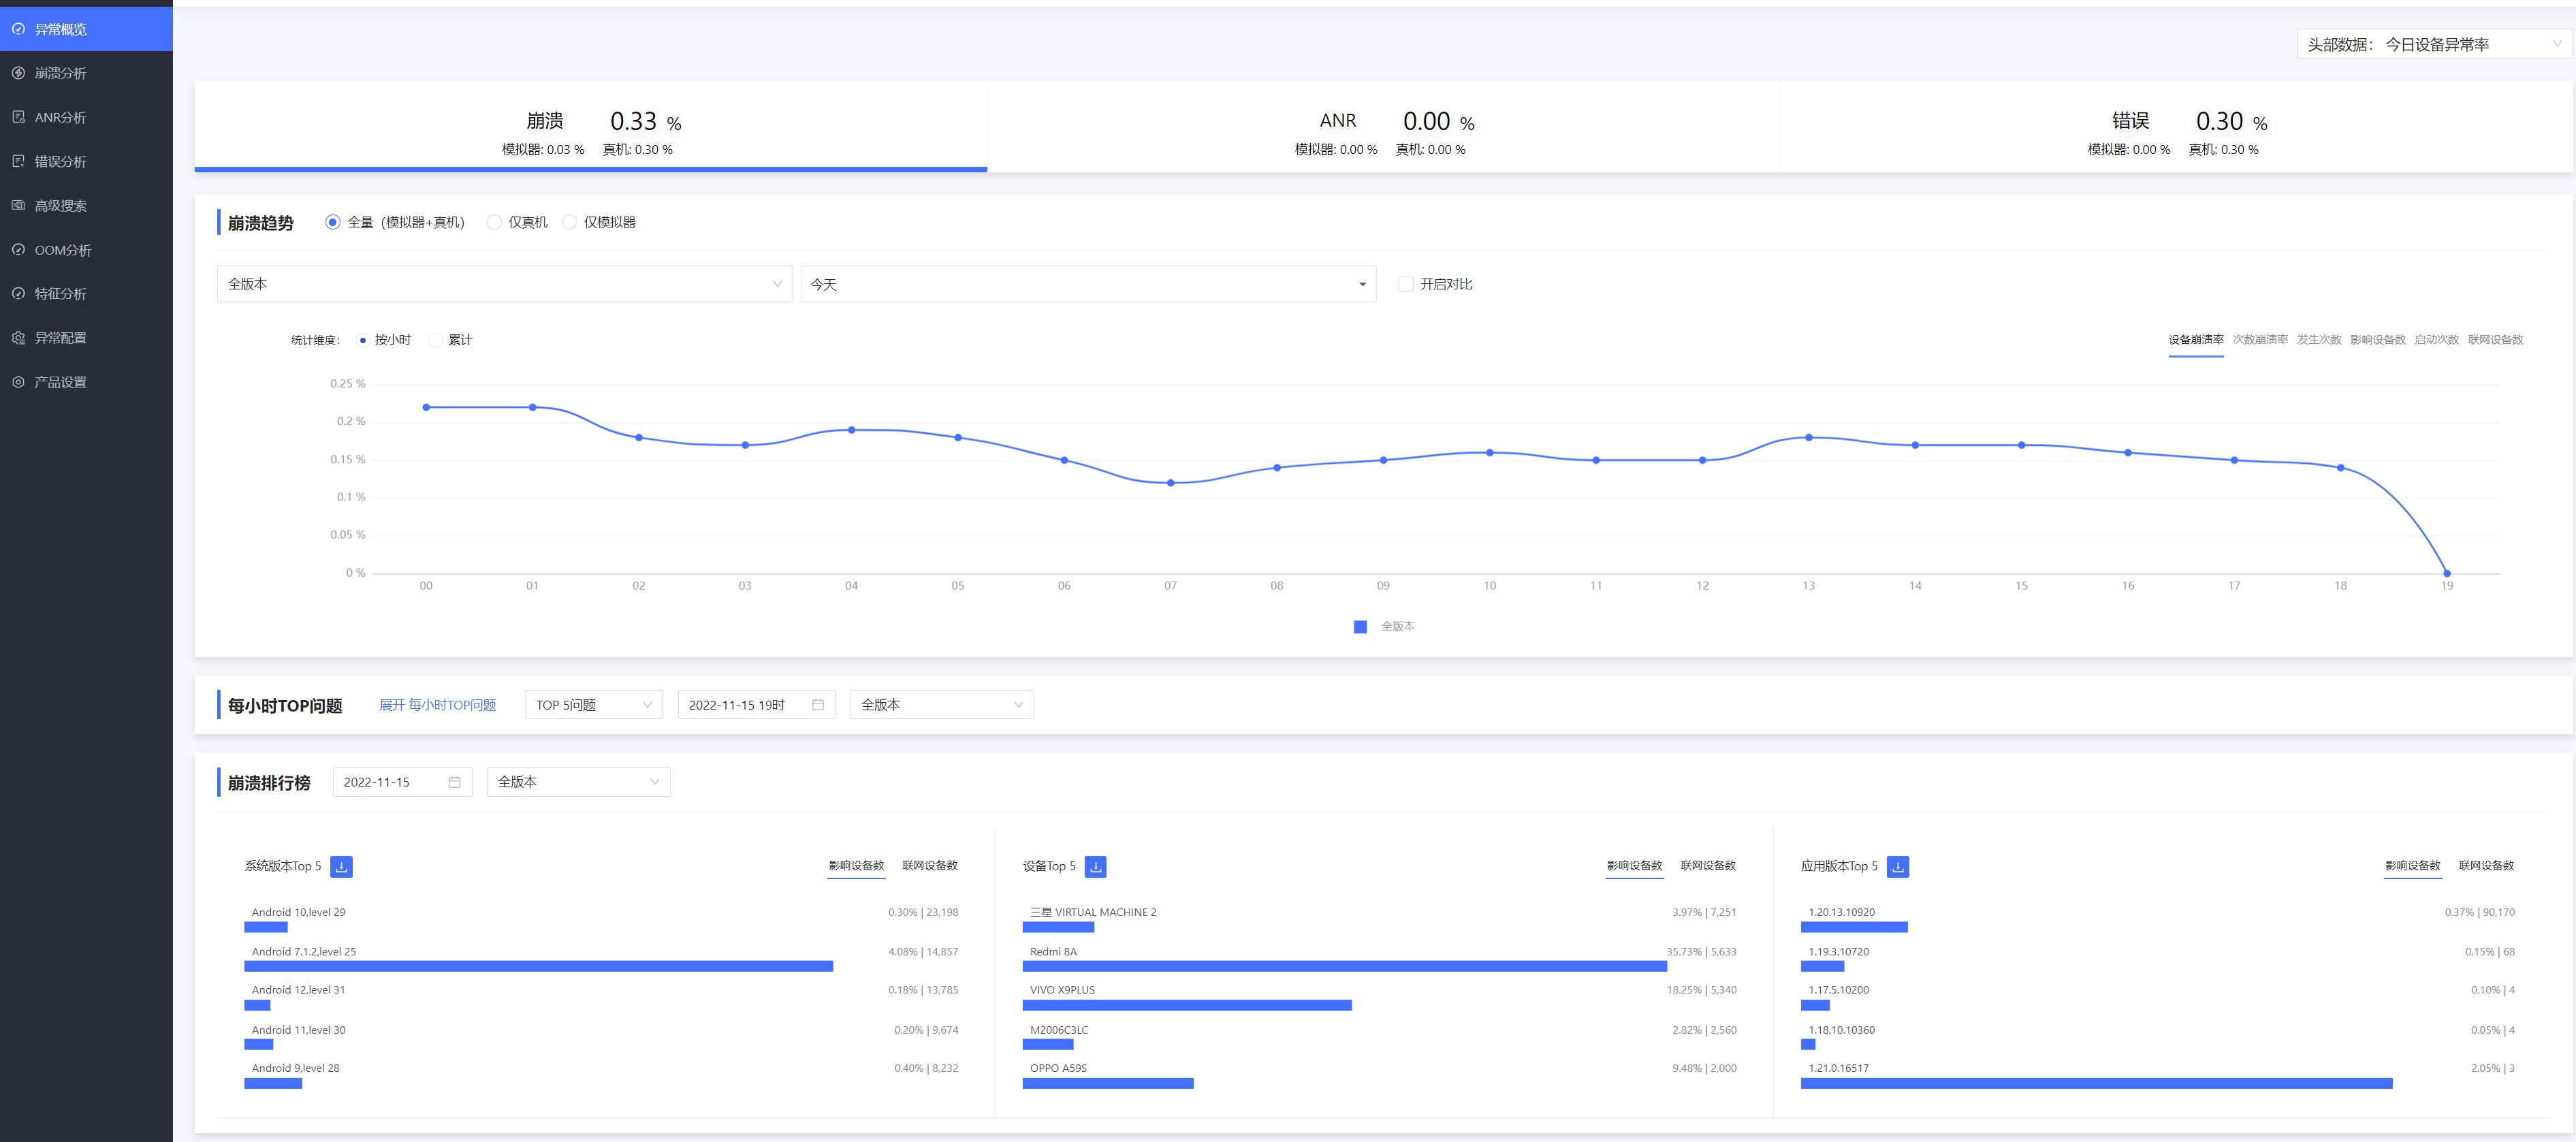2576x1142 pixels.
Task: Click the 异常配置 gear icon
Action: tap(18, 338)
